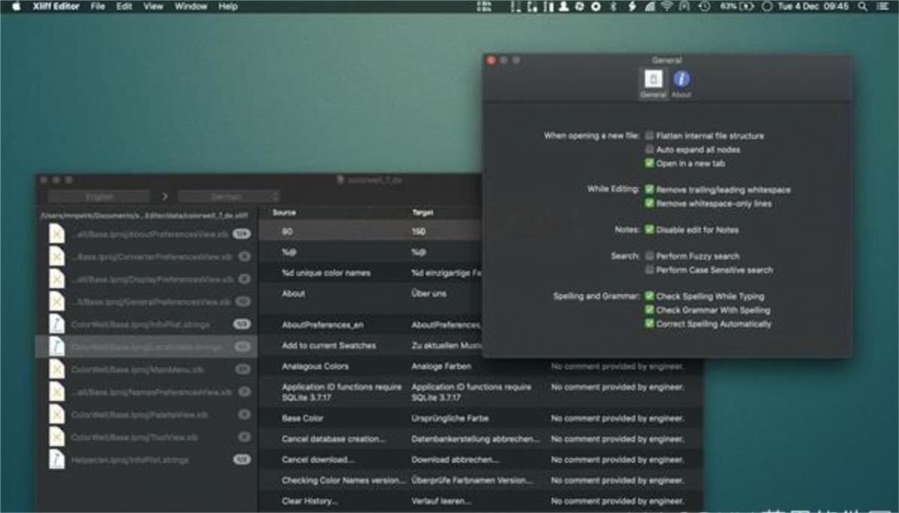Toggle Check Grammar With Spelling

click(x=649, y=310)
